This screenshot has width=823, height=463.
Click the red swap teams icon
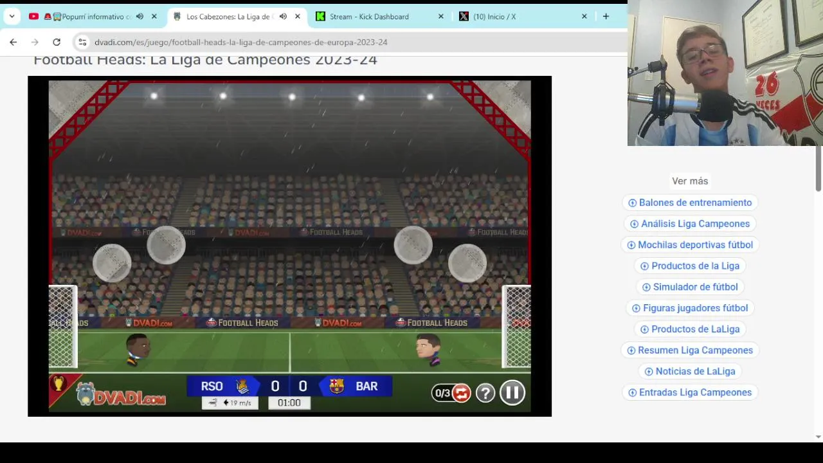[x=461, y=393]
